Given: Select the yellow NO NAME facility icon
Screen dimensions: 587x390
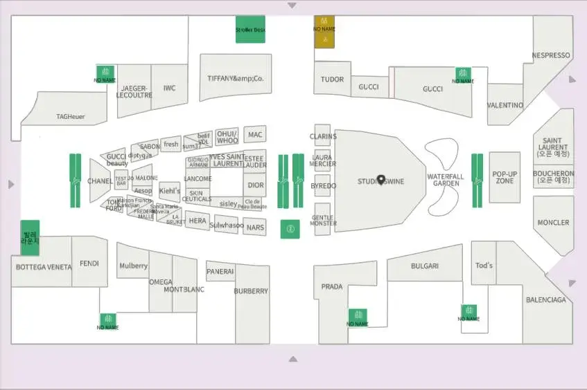Looking at the screenshot, I should pos(324,32).
